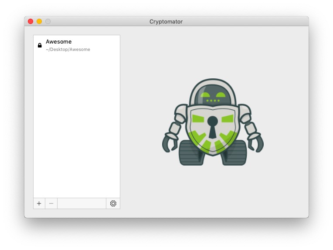
Task: Minimize the window using the yellow button
Action: click(39, 21)
